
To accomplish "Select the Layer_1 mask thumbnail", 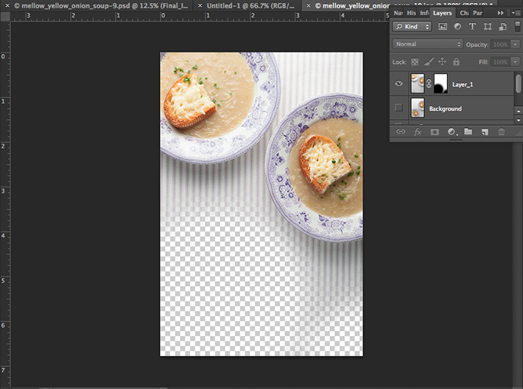I will pyautogui.click(x=440, y=84).
